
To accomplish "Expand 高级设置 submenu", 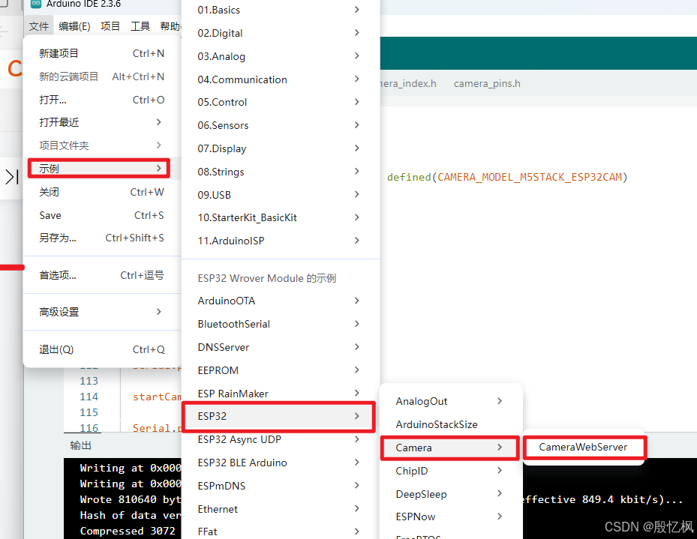I will click(102, 312).
